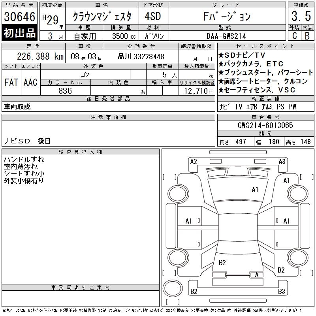Select the grade Fバージョン
The width and height of the screenshot is (316, 316).
pyautogui.click(x=227, y=17)
